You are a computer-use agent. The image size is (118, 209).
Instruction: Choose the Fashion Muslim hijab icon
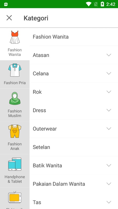15,98
